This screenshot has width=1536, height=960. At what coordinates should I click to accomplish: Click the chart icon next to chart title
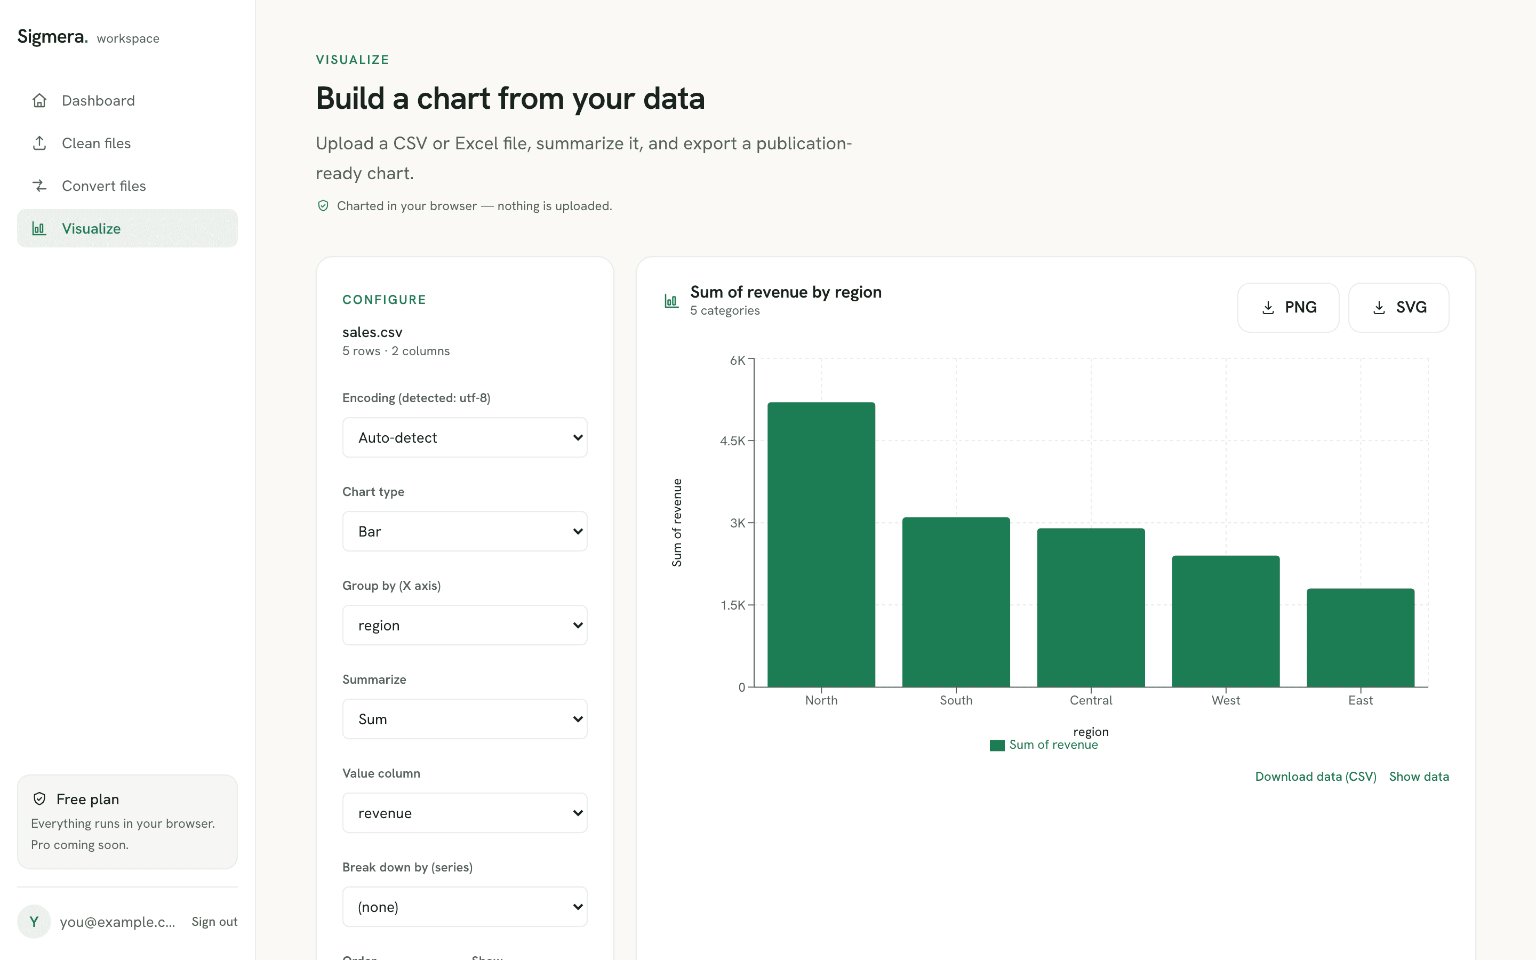tap(671, 300)
